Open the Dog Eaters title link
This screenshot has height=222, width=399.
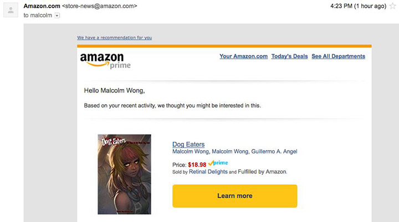click(x=188, y=144)
